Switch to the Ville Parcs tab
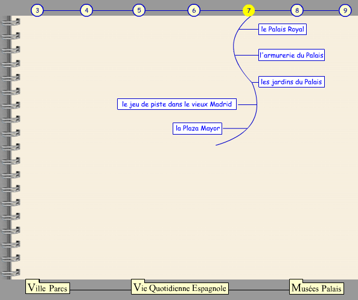The width and height of the screenshot is (358, 300). click(48, 287)
